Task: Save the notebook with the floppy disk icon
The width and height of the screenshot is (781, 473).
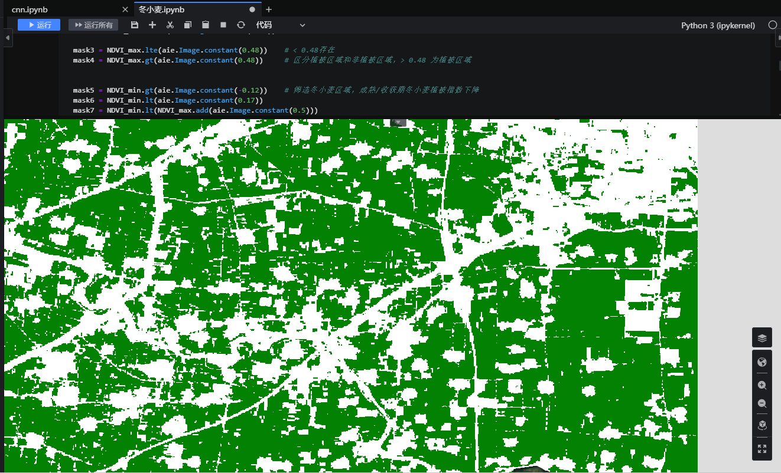Action: pos(135,25)
